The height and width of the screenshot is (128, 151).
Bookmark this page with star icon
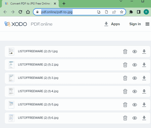click(121, 12)
